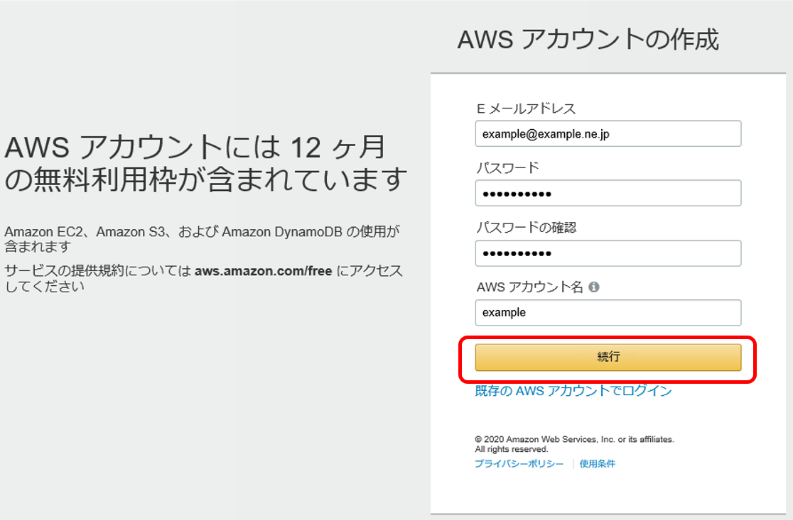Click the bold aws.amazon.com/free text
The width and height of the screenshot is (793, 520).
264,271
